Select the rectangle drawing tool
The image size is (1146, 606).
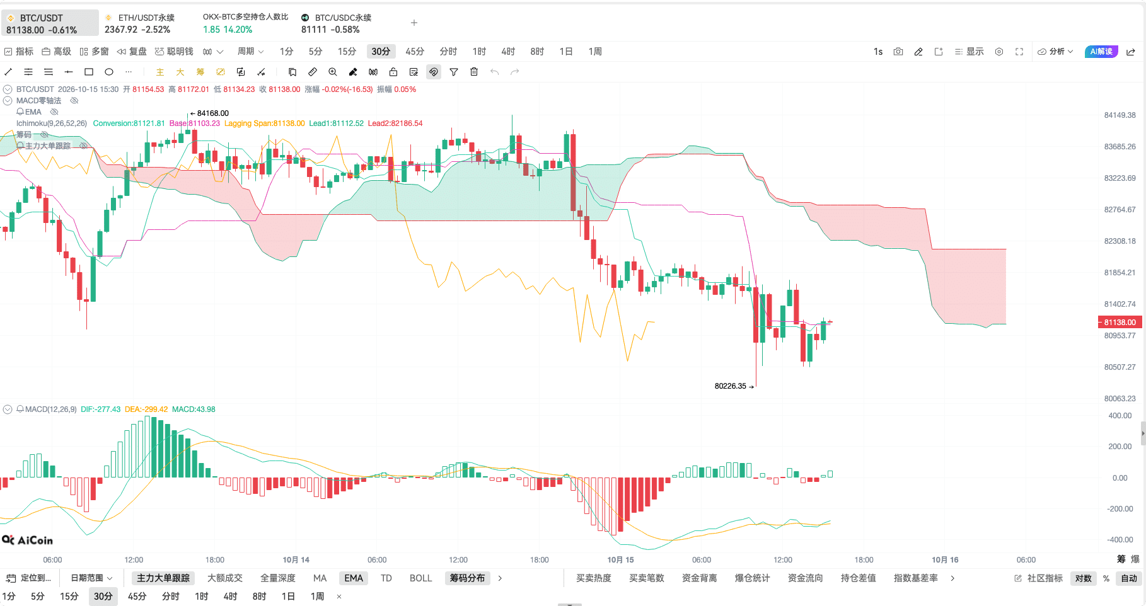(89, 72)
